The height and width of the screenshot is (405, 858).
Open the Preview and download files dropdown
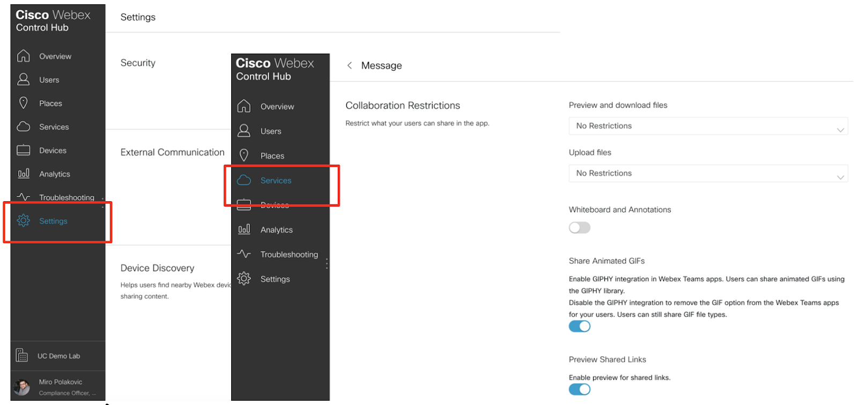[x=708, y=126]
